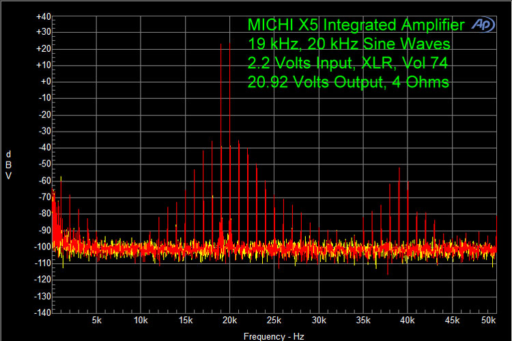Click the dBV vertical axis label
Viewport: 512px width, 341px height.
(x=8, y=164)
